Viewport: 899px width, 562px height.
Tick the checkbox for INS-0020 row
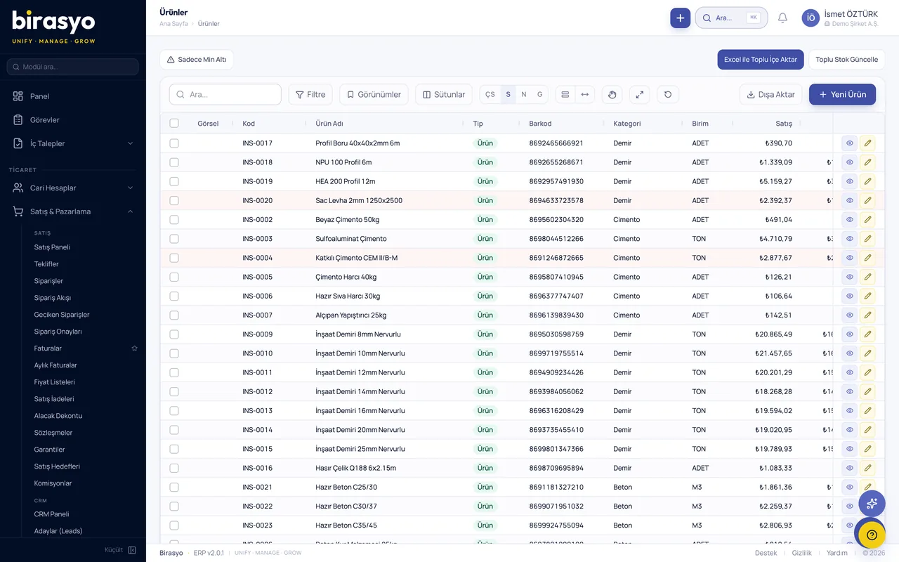click(174, 201)
